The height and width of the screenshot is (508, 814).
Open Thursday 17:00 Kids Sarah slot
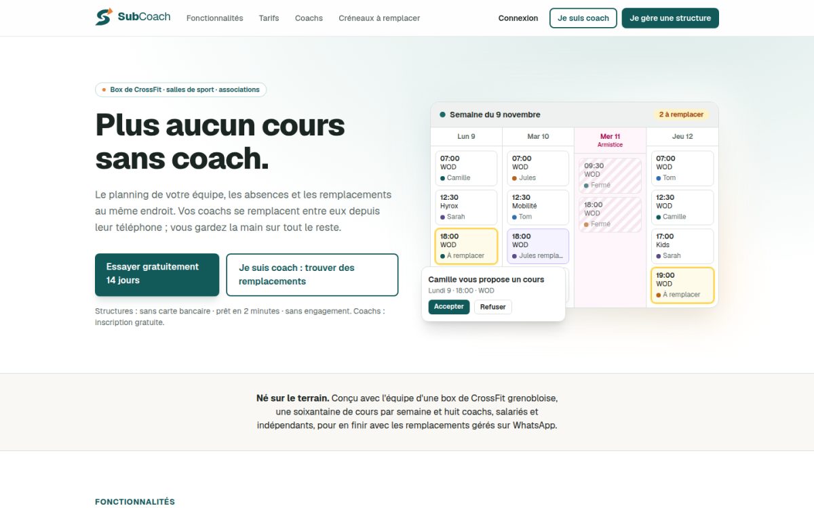(682, 246)
